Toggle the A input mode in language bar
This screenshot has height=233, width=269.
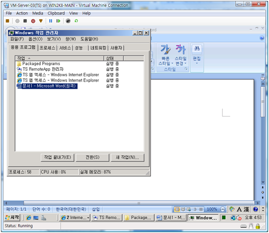click(239, 209)
